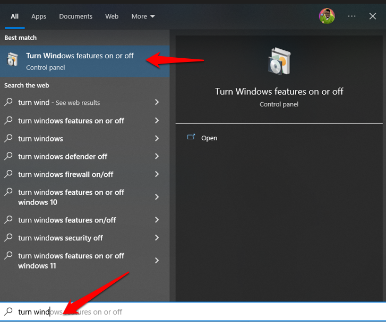Screen dimensions: 386x322
Task: Expand the 'turn windows' suggestion chevron
Action: 157,138
